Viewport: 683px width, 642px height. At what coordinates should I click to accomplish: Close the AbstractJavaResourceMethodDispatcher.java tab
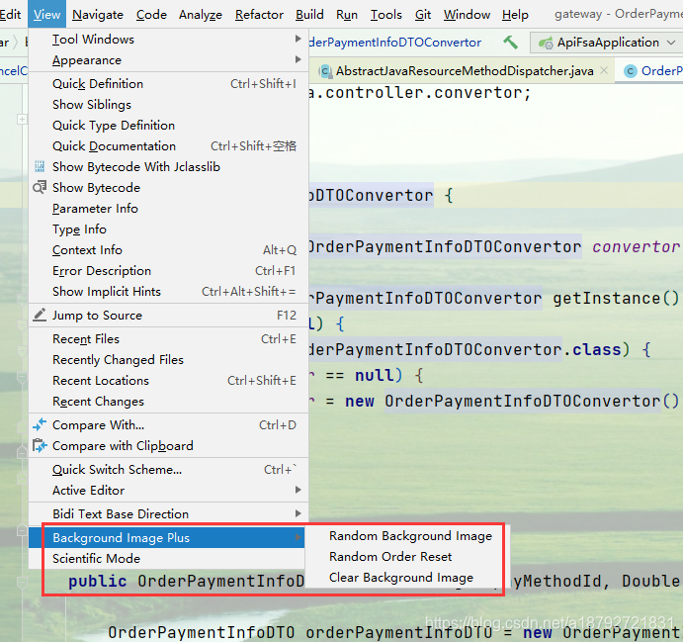(604, 70)
